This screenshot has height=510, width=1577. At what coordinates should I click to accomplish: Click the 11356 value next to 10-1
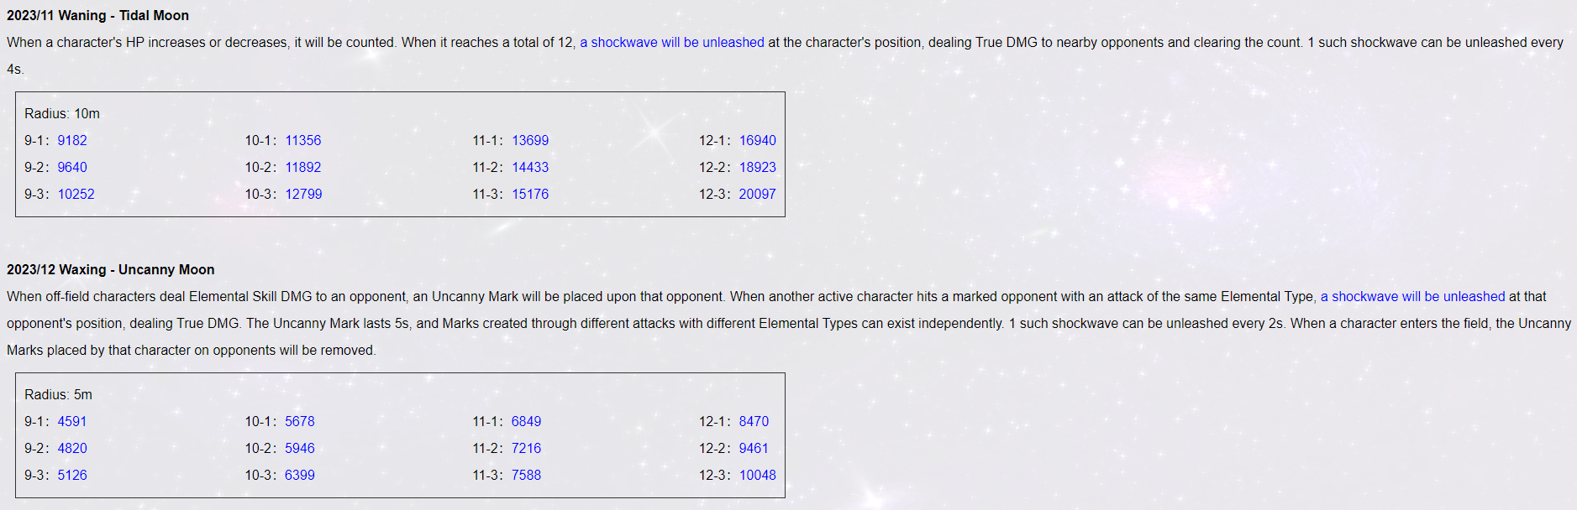[x=303, y=140]
